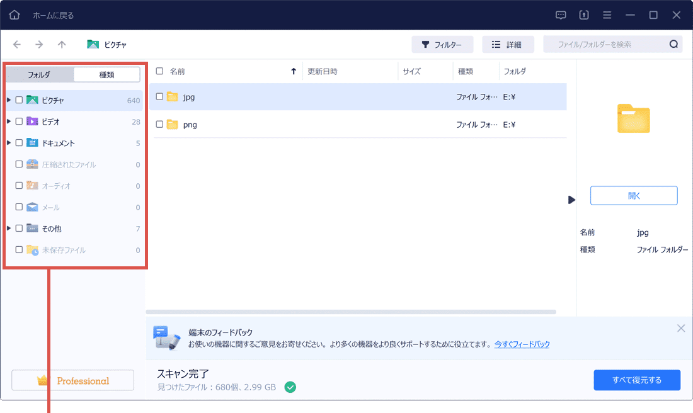This screenshot has height=413, width=693.
Task: Expand the ピクチャ category tree
Action: pos(8,99)
